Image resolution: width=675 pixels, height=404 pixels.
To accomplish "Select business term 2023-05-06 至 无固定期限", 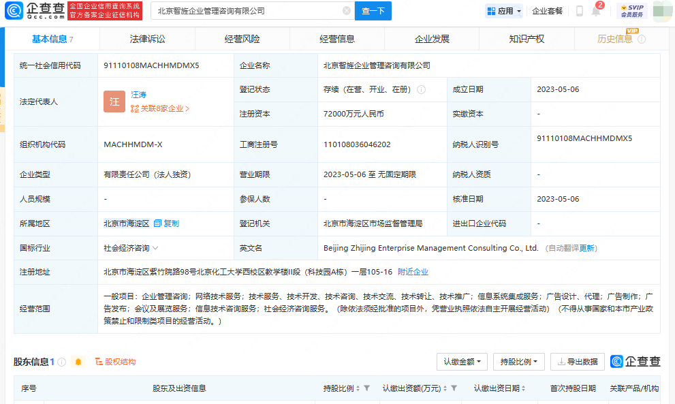I will click(x=370, y=174).
